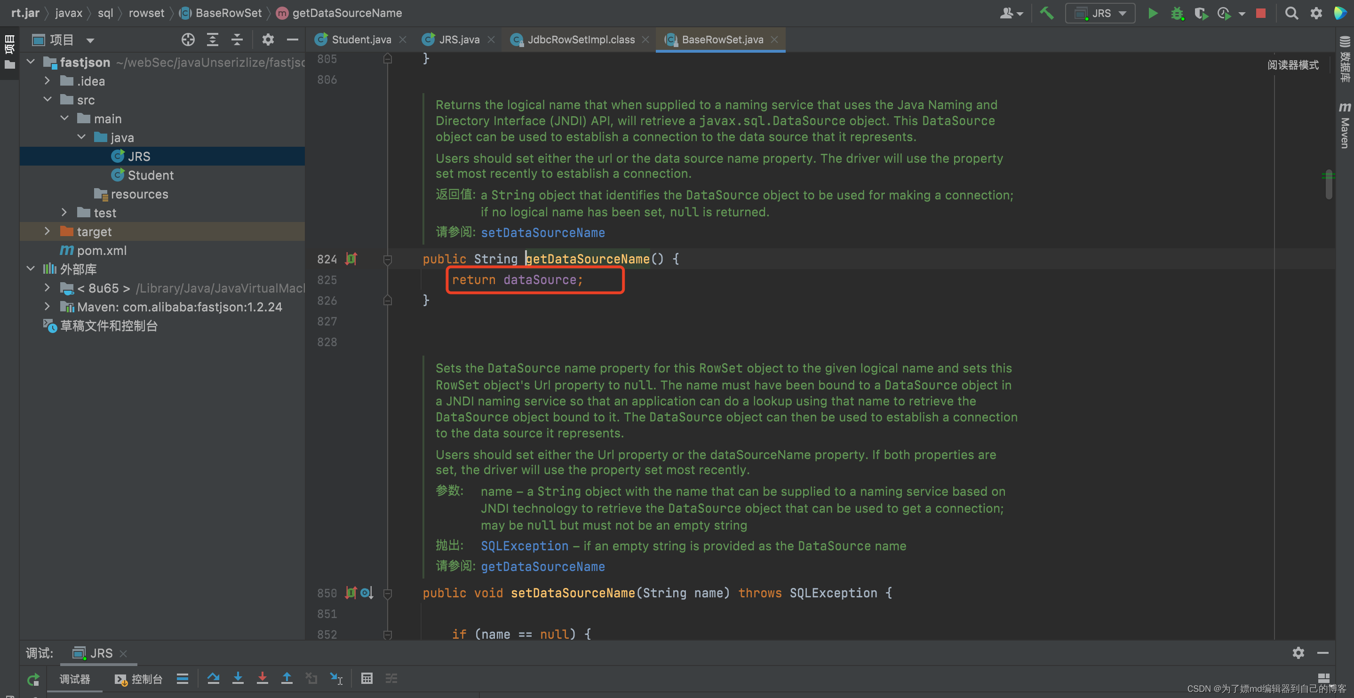Viewport: 1354px width, 698px height.
Task: Open run configuration JRS dropdown
Action: tap(1100, 13)
